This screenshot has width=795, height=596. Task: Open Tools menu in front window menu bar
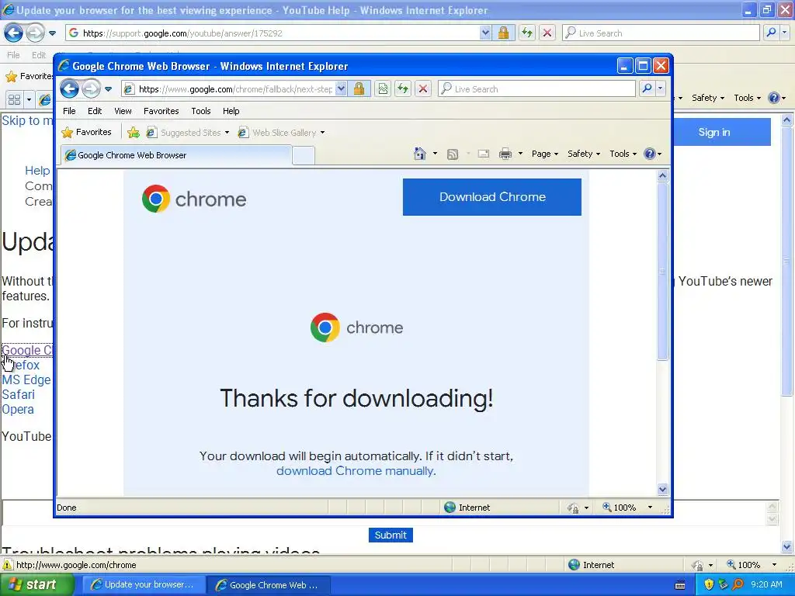(x=201, y=111)
